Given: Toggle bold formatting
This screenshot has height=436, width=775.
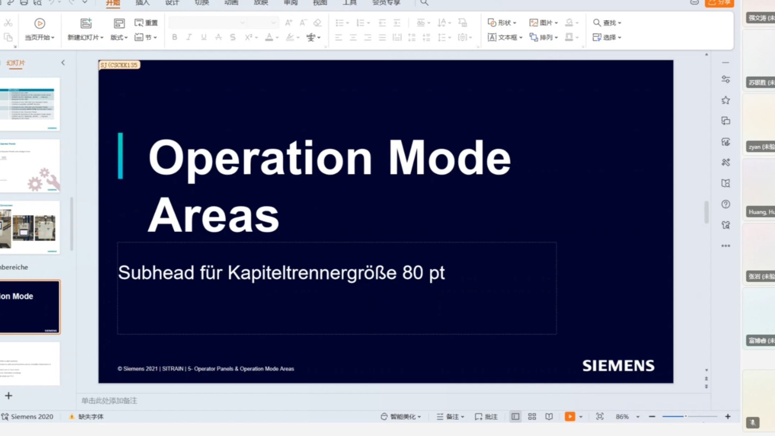Looking at the screenshot, I should point(175,37).
